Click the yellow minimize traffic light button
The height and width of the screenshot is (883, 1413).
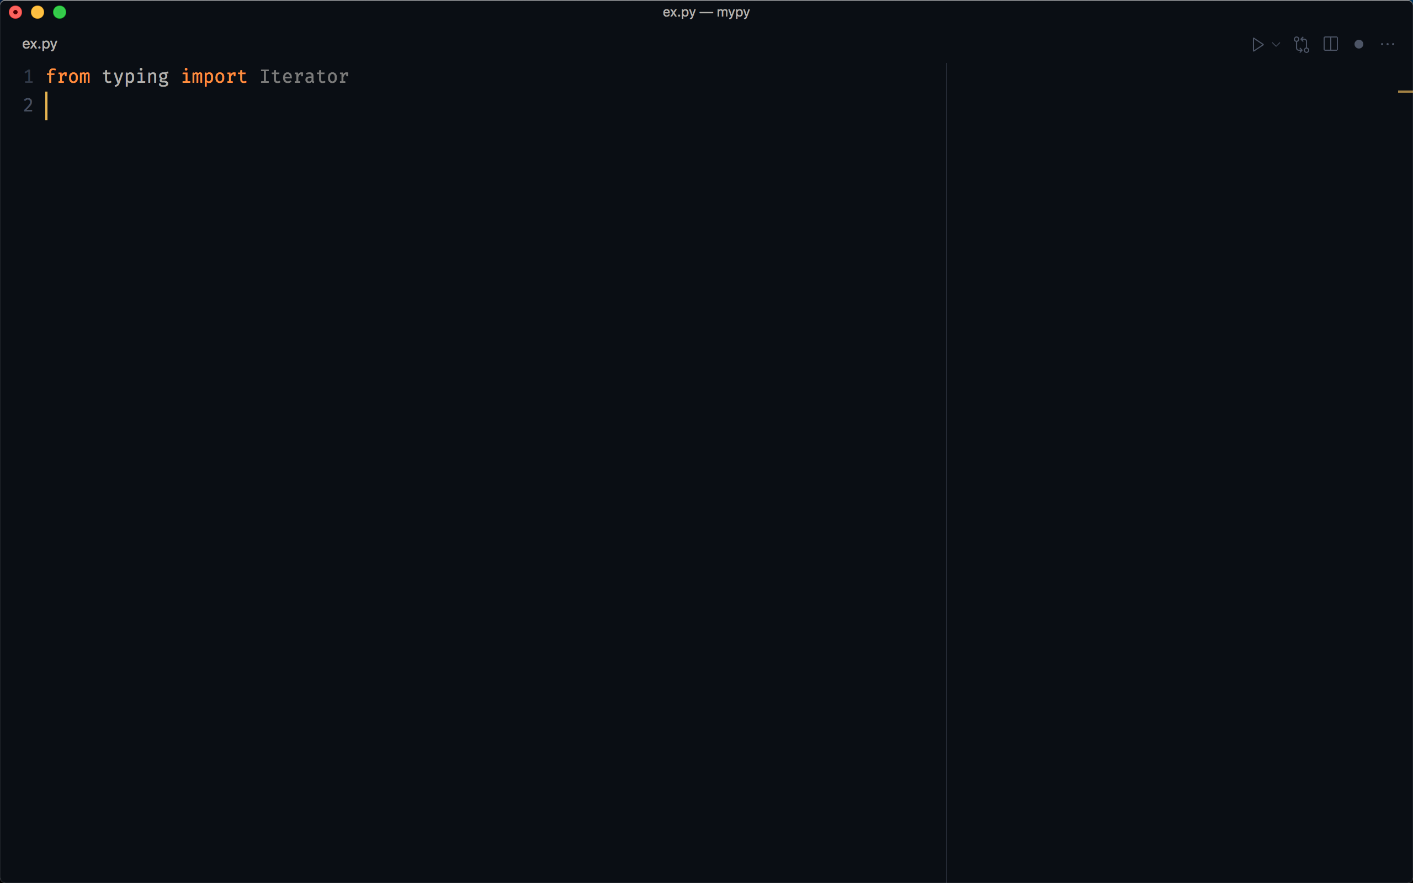38,12
